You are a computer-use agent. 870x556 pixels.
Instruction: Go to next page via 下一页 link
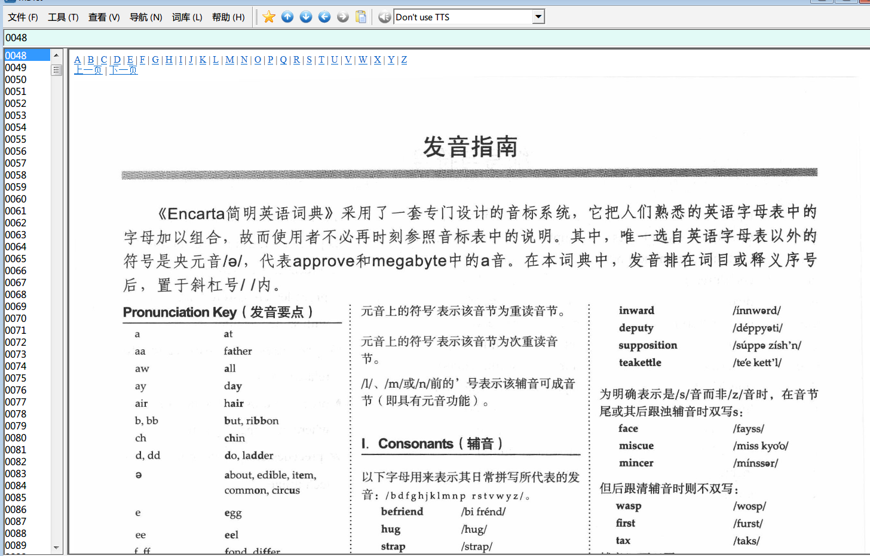click(124, 70)
